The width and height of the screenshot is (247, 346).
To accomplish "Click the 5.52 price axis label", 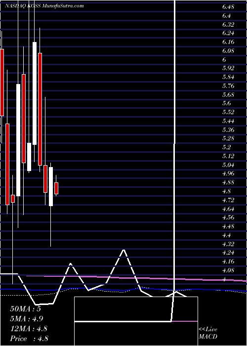I will (x=228, y=112).
